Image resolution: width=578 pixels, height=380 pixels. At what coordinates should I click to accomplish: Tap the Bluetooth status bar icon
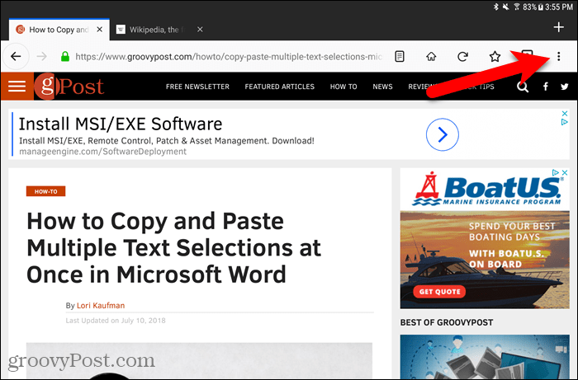point(496,7)
